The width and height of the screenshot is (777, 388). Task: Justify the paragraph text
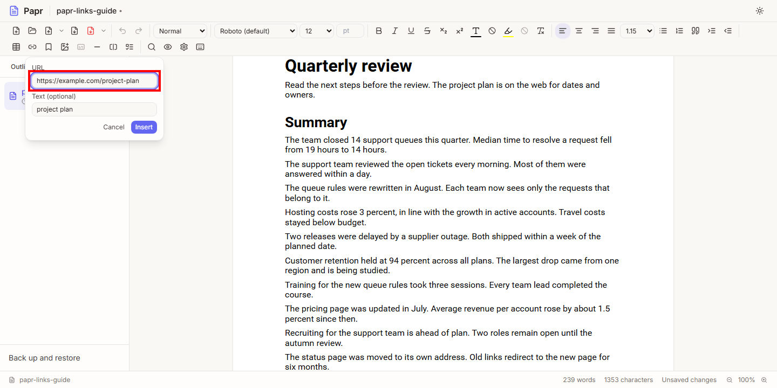611,31
